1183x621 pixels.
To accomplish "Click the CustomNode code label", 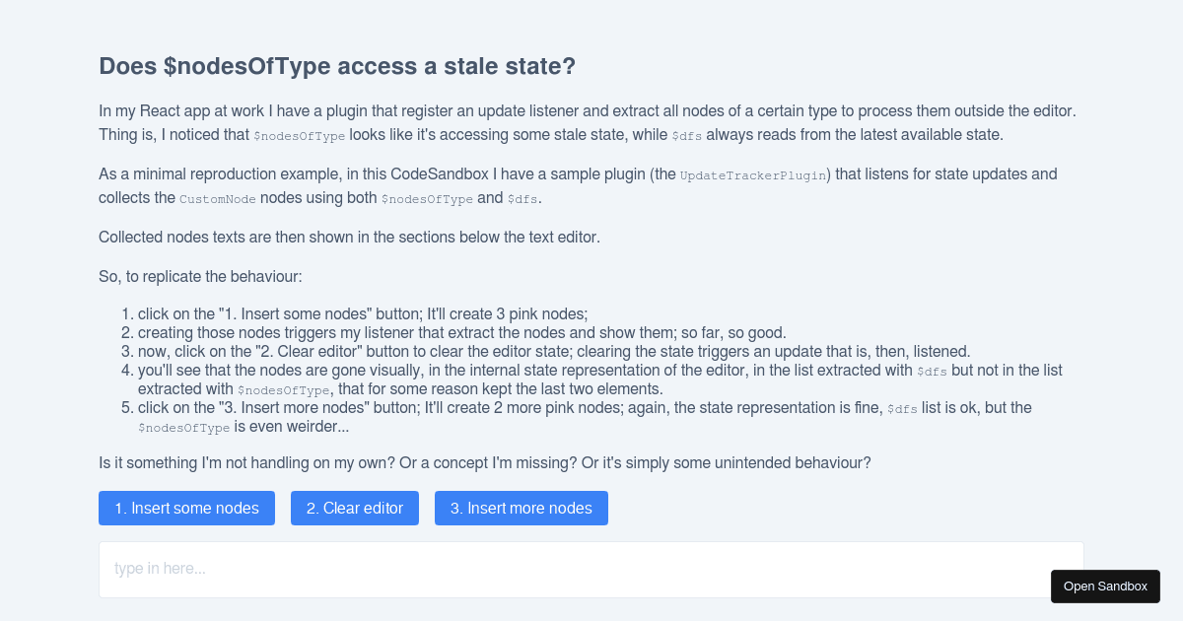I will [218, 198].
